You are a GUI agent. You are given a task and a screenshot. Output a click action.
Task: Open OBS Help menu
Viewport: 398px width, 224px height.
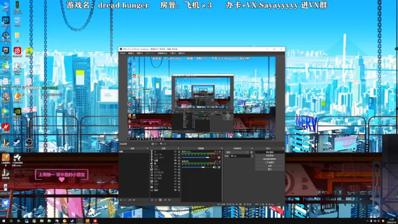click(x=182, y=53)
